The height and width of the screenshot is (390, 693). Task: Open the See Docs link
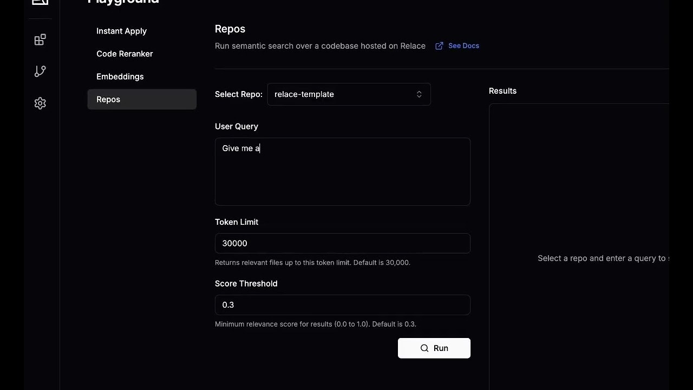(463, 46)
